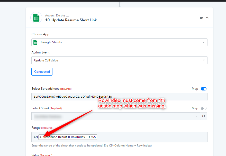
Task: Click the Select Spreadsheet field label
Action: [x=45, y=89]
